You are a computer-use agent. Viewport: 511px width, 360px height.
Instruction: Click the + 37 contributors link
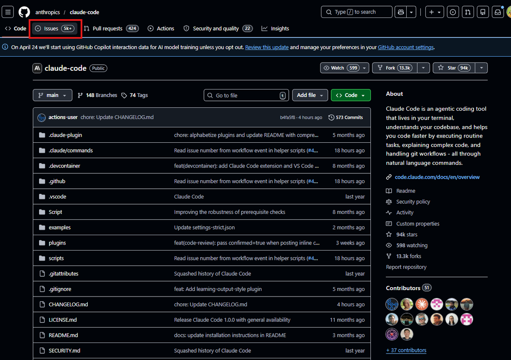coord(406,350)
